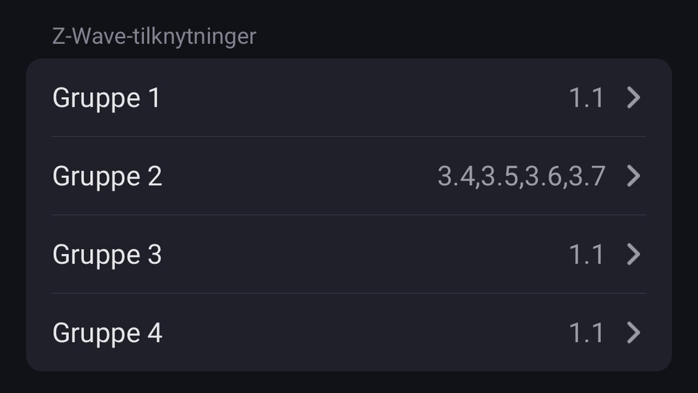Click the 3.4,3.5,3.6,3.7 value in Gruppe 2

pyautogui.click(x=521, y=177)
